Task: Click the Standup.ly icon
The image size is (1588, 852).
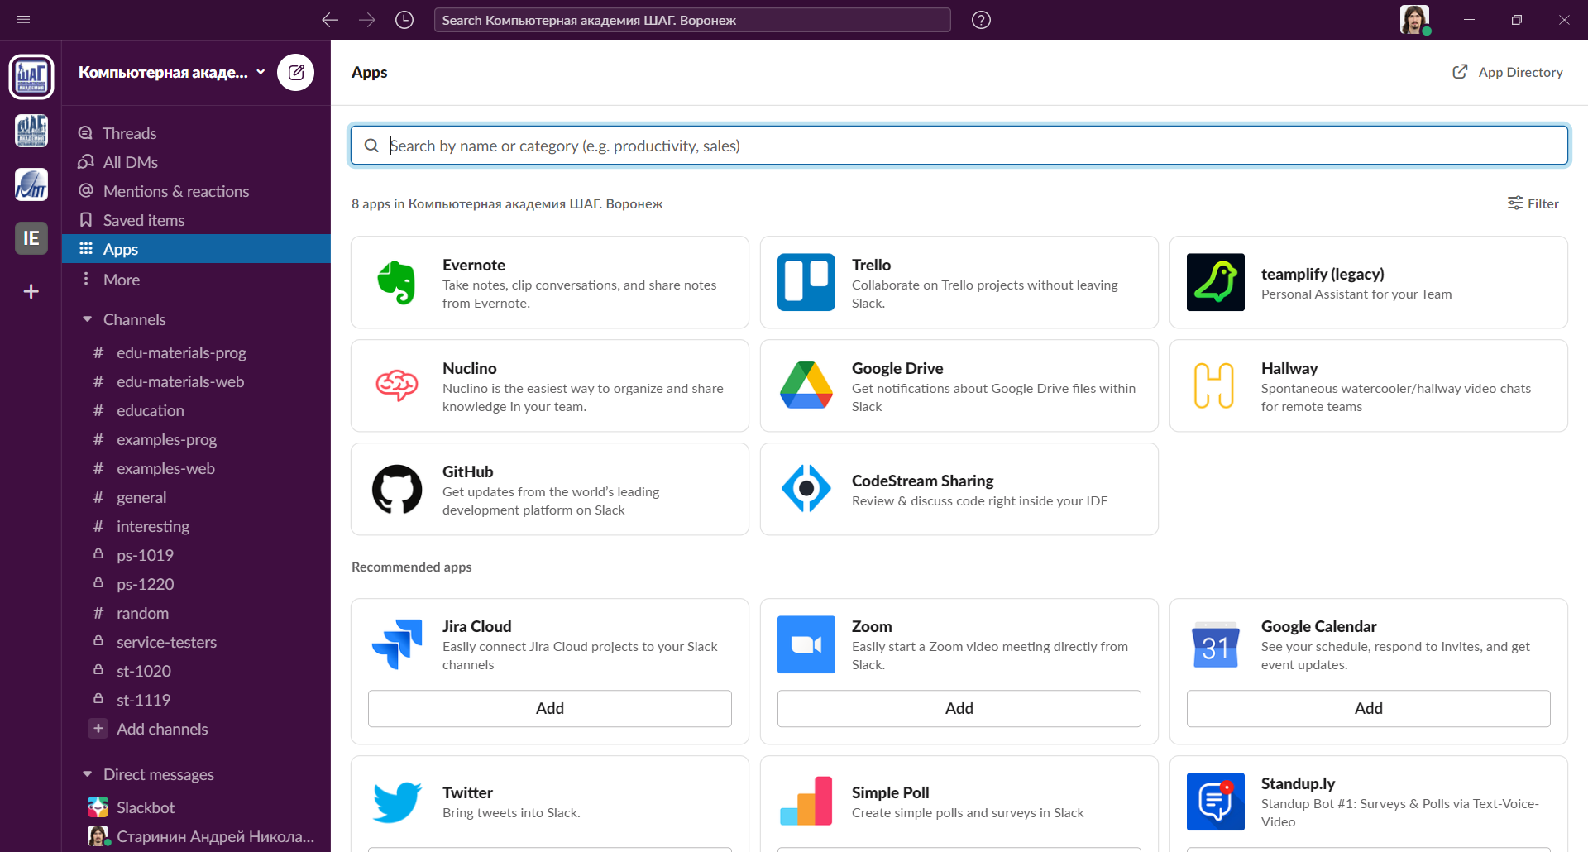Action: [x=1216, y=802]
